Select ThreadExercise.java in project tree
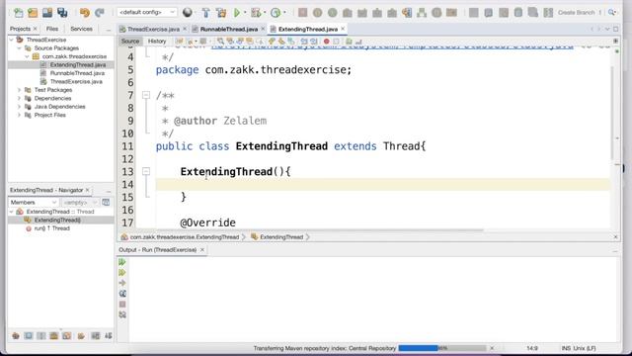The height and width of the screenshot is (356, 632). (76, 81)
